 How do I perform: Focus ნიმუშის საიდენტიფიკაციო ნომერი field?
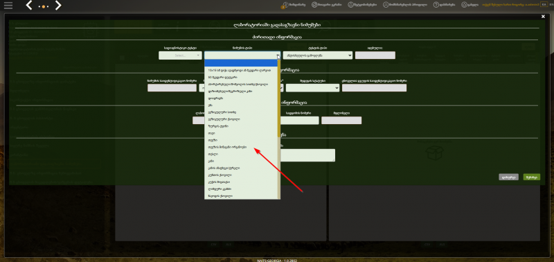[172, 88]
